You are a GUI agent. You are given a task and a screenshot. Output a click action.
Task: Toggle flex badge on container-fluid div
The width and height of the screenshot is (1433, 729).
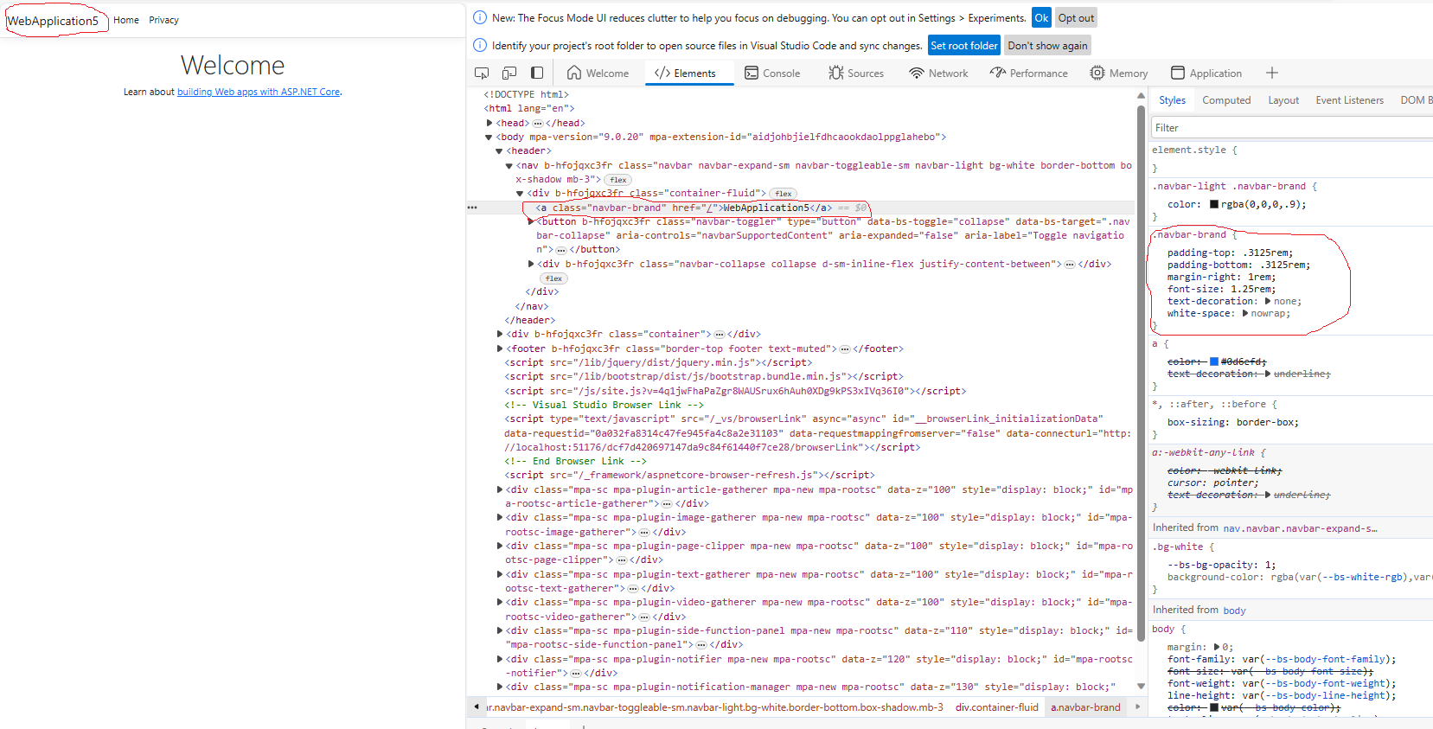(x=783, y=194)
